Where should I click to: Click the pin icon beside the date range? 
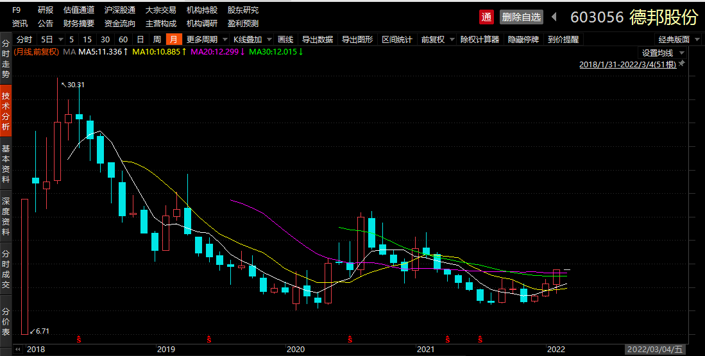coord(682,64)
